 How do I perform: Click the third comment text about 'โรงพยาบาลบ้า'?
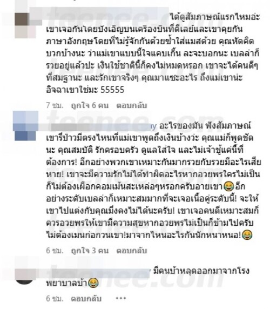click(148, 277)
